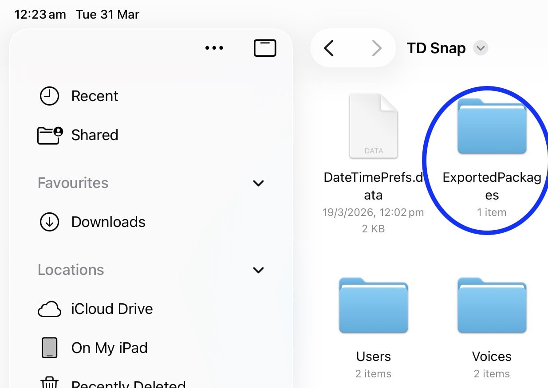
Task: Open the Users folder
Action: [x=373, y=305]
